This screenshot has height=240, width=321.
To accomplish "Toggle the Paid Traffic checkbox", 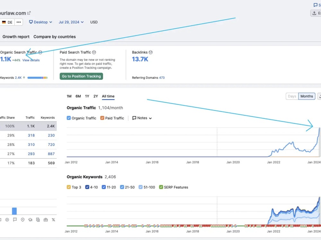I will [x=102, y=118].
